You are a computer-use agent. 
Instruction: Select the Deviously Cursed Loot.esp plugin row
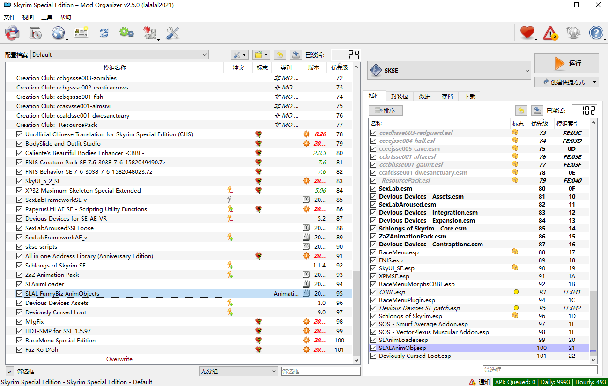[479, 356]
